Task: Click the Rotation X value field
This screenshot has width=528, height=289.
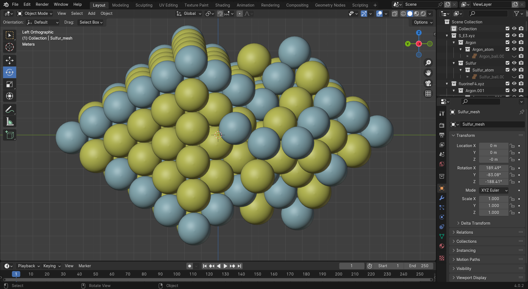Action: [493, 168]
